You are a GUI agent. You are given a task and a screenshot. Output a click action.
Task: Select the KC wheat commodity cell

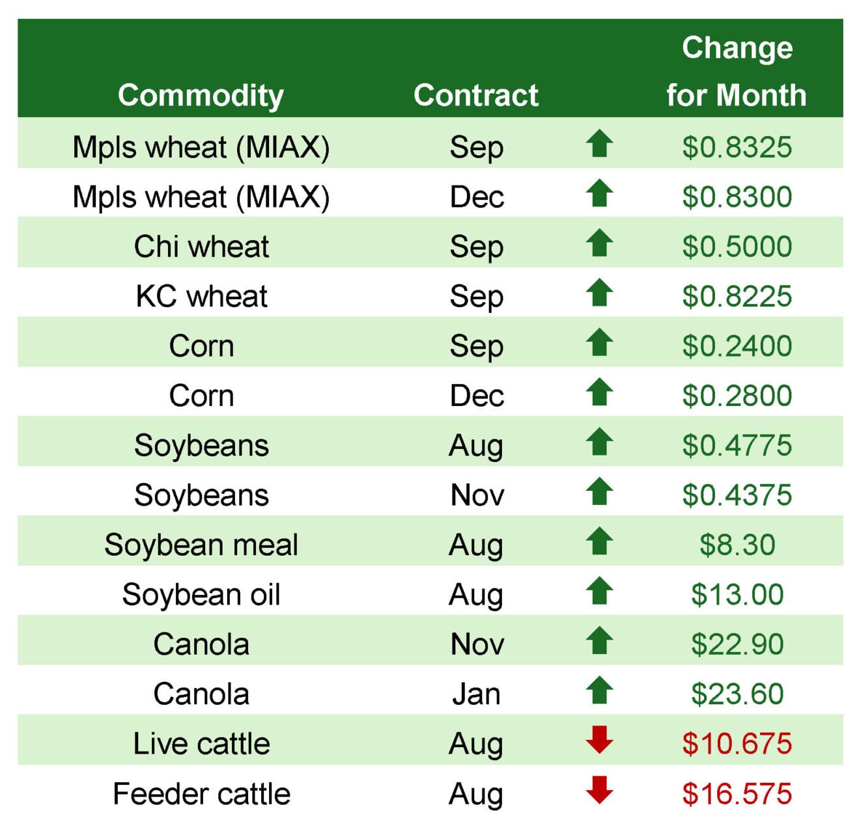(x=201, y=296)
